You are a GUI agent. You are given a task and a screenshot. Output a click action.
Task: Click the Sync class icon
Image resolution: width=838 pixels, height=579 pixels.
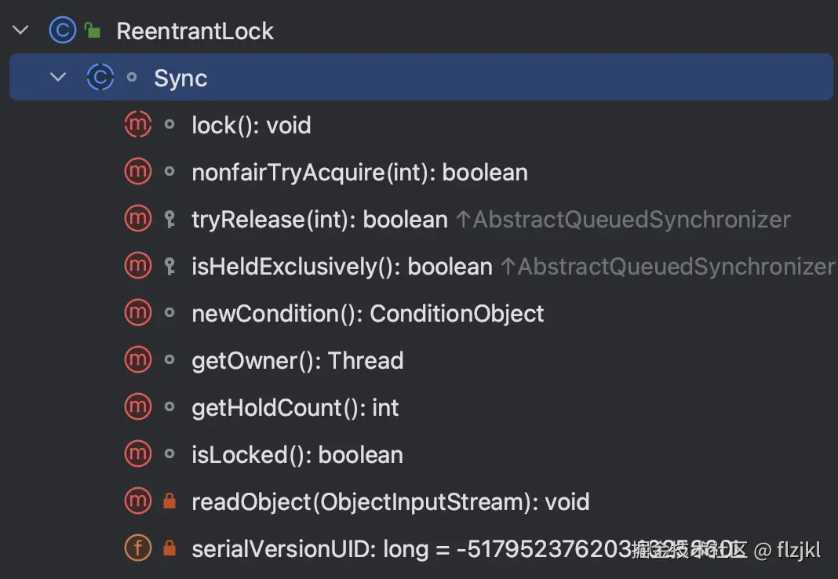[100, 77]
